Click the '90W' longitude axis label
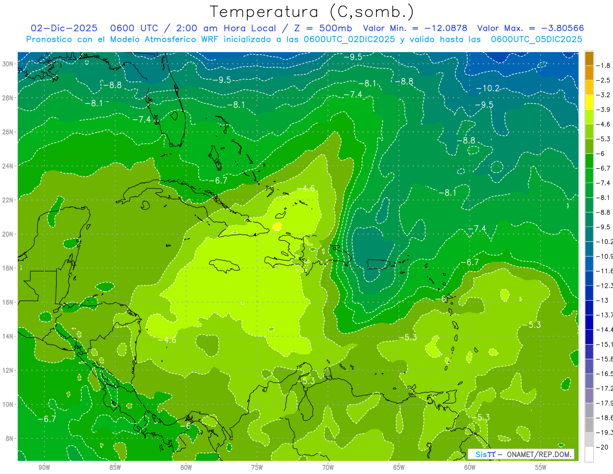 (x=44, y=467)
